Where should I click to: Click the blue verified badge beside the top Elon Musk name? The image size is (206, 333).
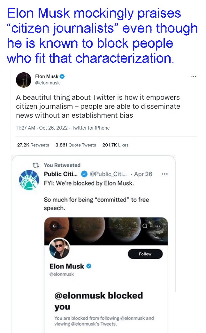click(x=63, y=76)
